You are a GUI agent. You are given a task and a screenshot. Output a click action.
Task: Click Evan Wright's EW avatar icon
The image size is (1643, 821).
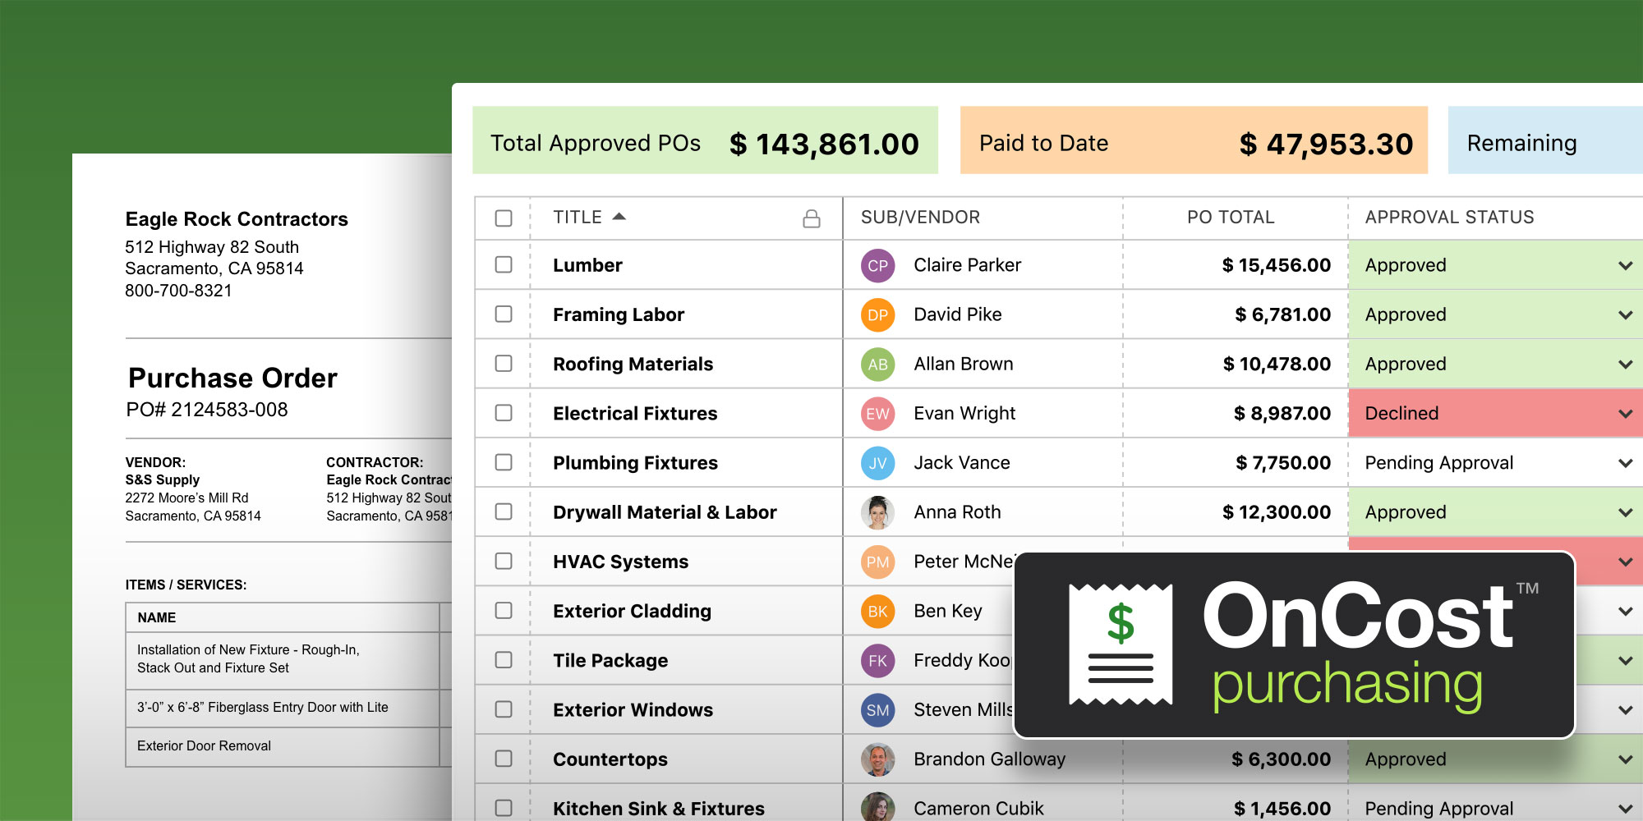tap(877, 413)
